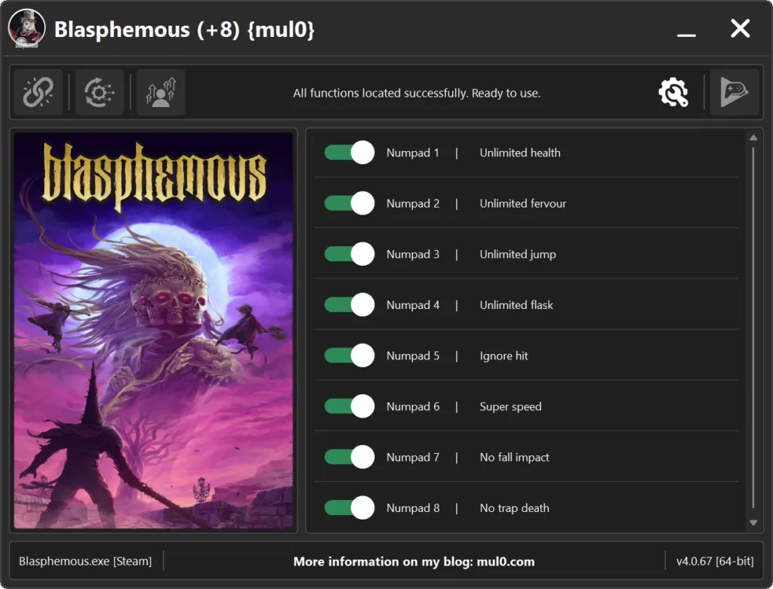
Task: Click the 'Unlimited jump' text
Action: click(518, 254)
